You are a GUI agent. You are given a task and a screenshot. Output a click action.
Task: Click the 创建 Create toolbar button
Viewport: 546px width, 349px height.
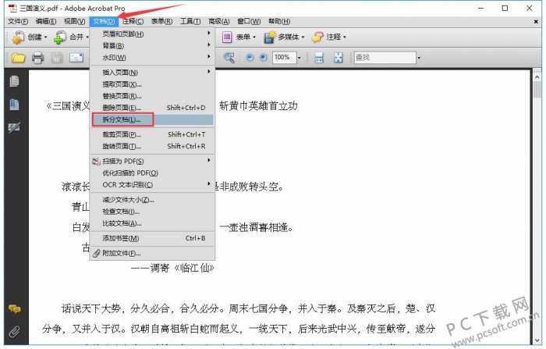click(30, 37)
